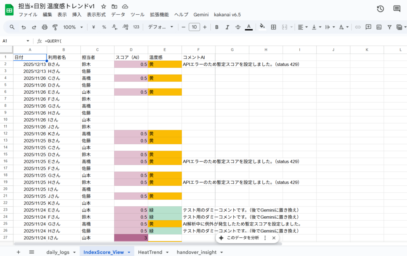
Task: Select the paint format tool
Action: click(55, 27)
